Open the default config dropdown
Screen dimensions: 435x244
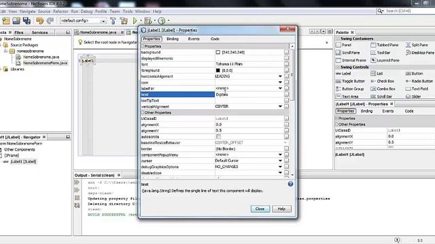(x=103, y=21)
